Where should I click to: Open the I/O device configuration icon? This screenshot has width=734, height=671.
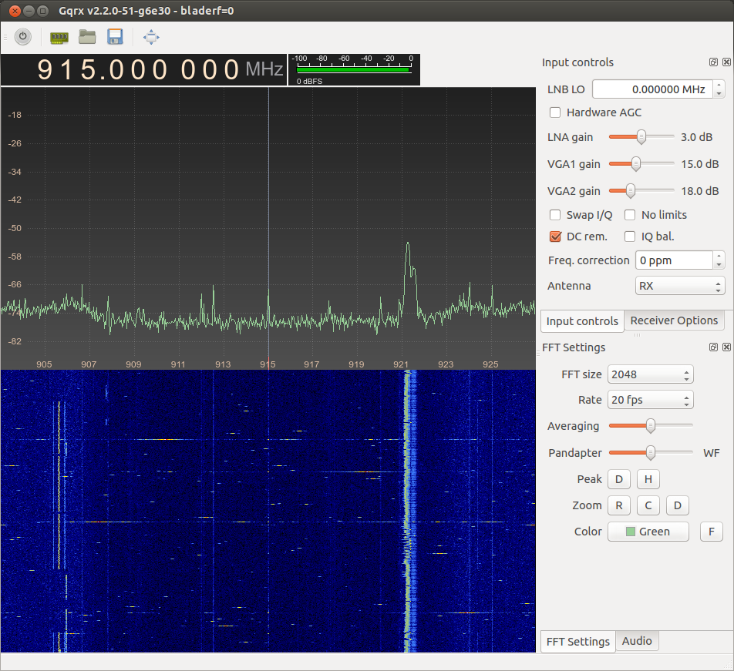59,36
